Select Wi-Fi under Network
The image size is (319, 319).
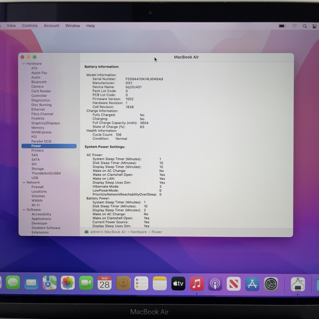pos(36,205)
